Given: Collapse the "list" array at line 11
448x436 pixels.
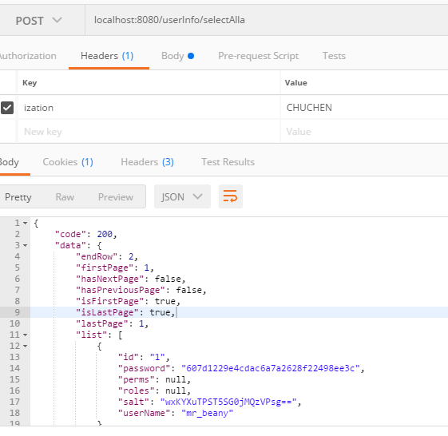Looking at the screenshot, I should pyautogui.click(x=25, y=335).
